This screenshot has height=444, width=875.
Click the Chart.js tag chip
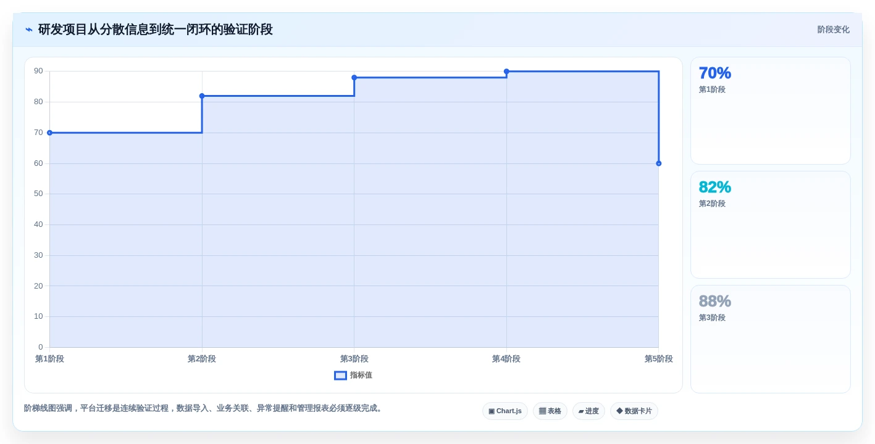[505, 411]
